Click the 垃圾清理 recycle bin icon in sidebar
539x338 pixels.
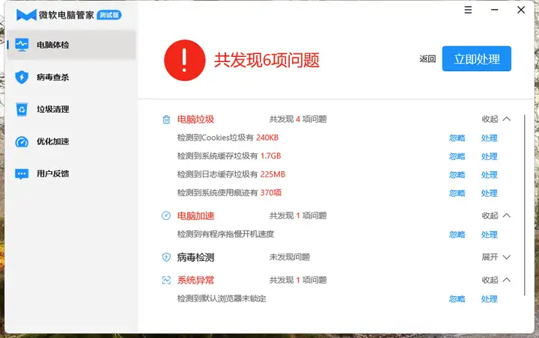22,109
